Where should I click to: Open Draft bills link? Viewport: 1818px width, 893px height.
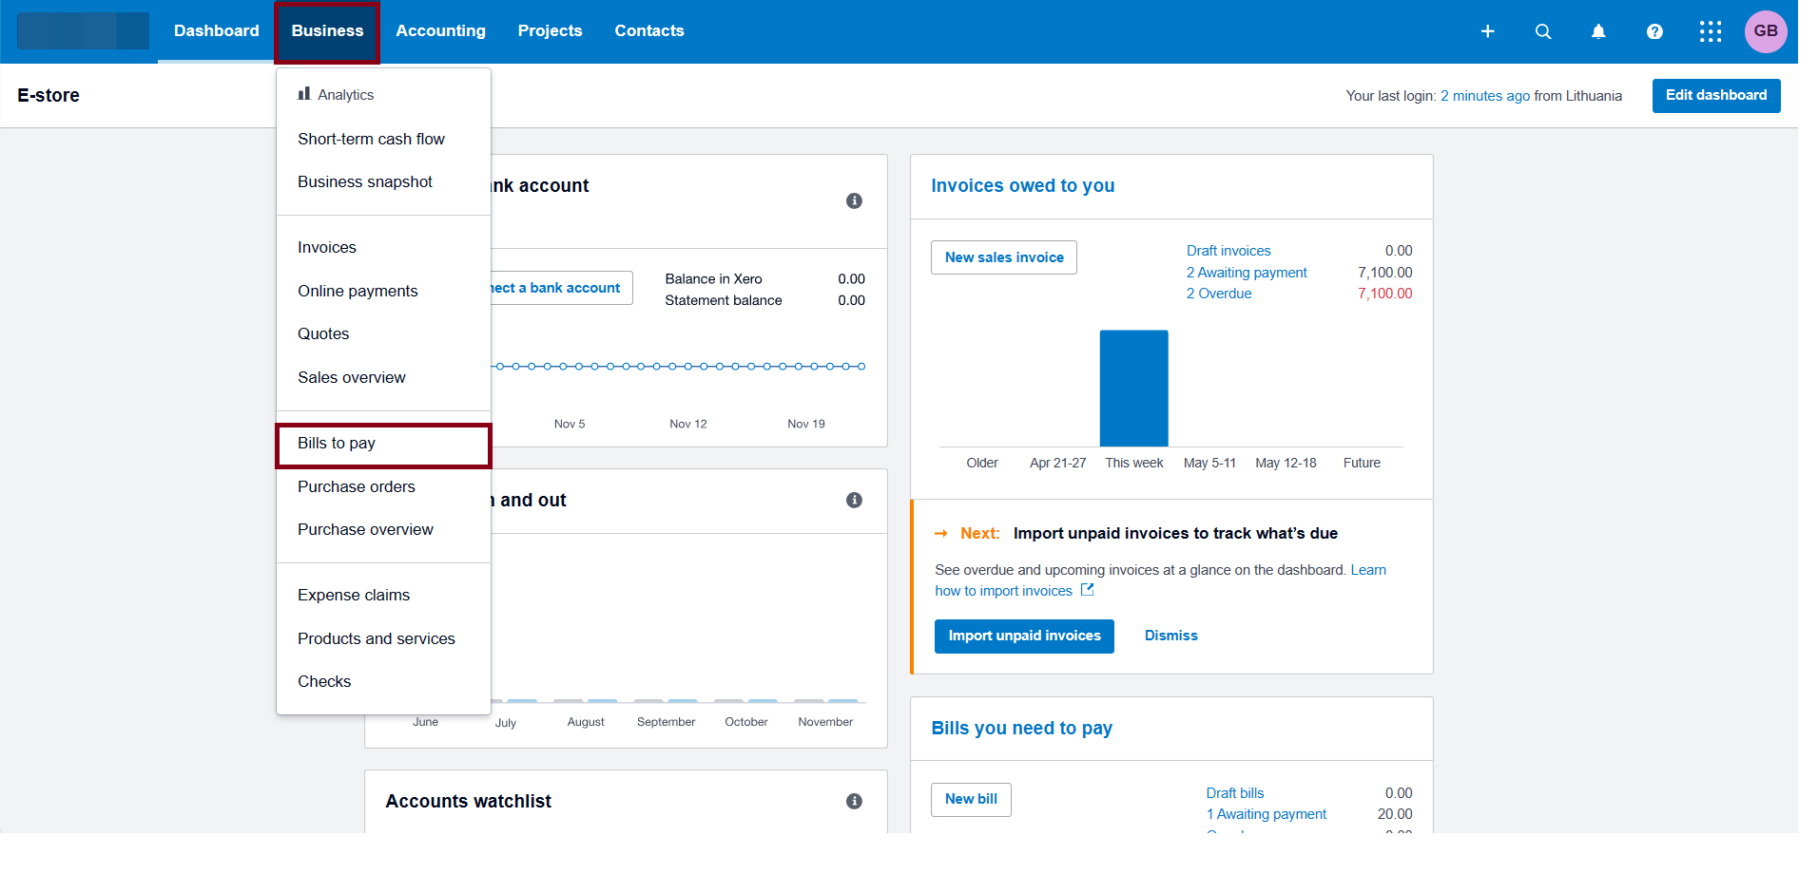click(1235, 793)
